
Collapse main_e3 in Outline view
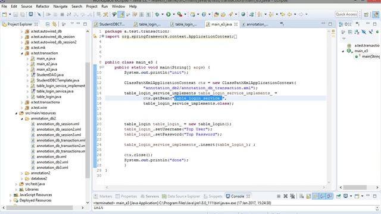(x=343, y=51)
